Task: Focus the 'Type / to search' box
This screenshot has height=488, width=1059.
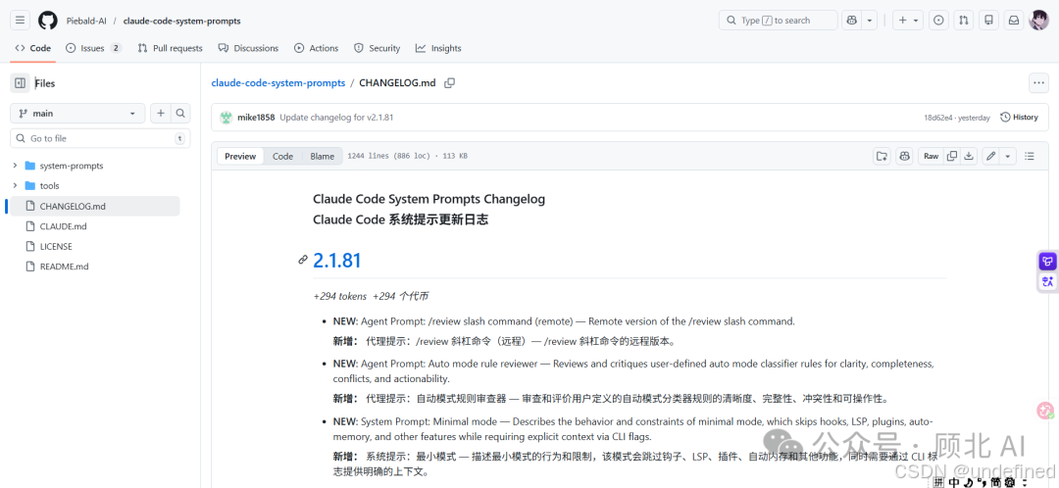Action: (x=778, y=21)
